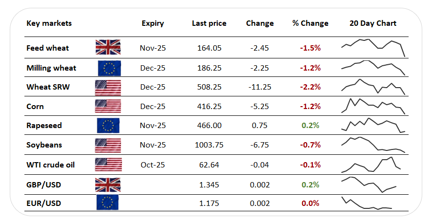
Task: Click the EU flag next to Rapeseed
Action: (x=108, y=126)
